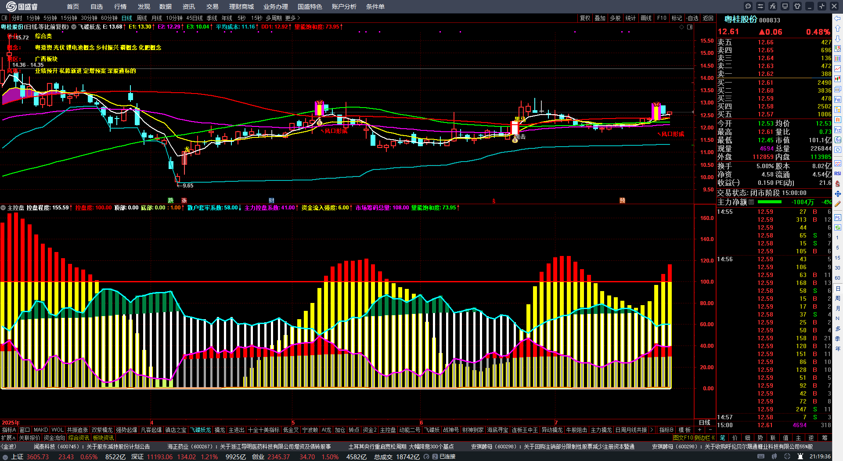Image resolution: width=843 pixels, height=461 pixels.
Task: Switch to 30分钟 period tab
Action: point(89,18)
